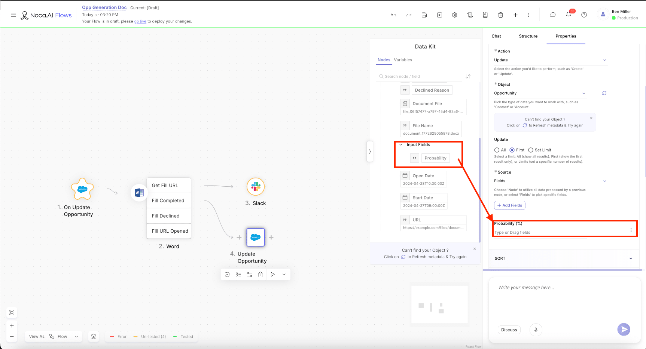The image size is (646, 349).
Task: Open the hamburger main menu
Action: coord(13,15)
